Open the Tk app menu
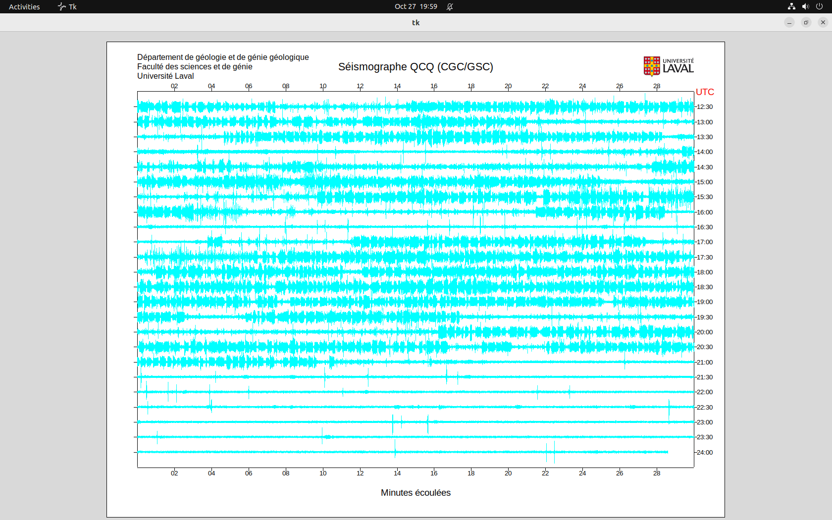This screenshot has height=520, width=832. (67, 6)
